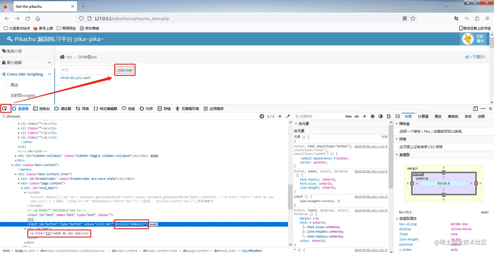Show the page QR code icon
Image resolution: width=494 pixels, height=253 pixels.
(x=405, y=19)
